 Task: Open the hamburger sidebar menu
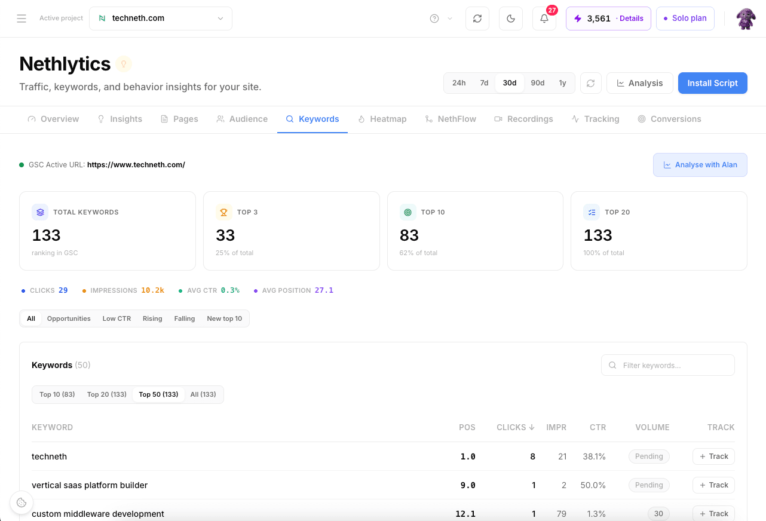tap(22, 19)
